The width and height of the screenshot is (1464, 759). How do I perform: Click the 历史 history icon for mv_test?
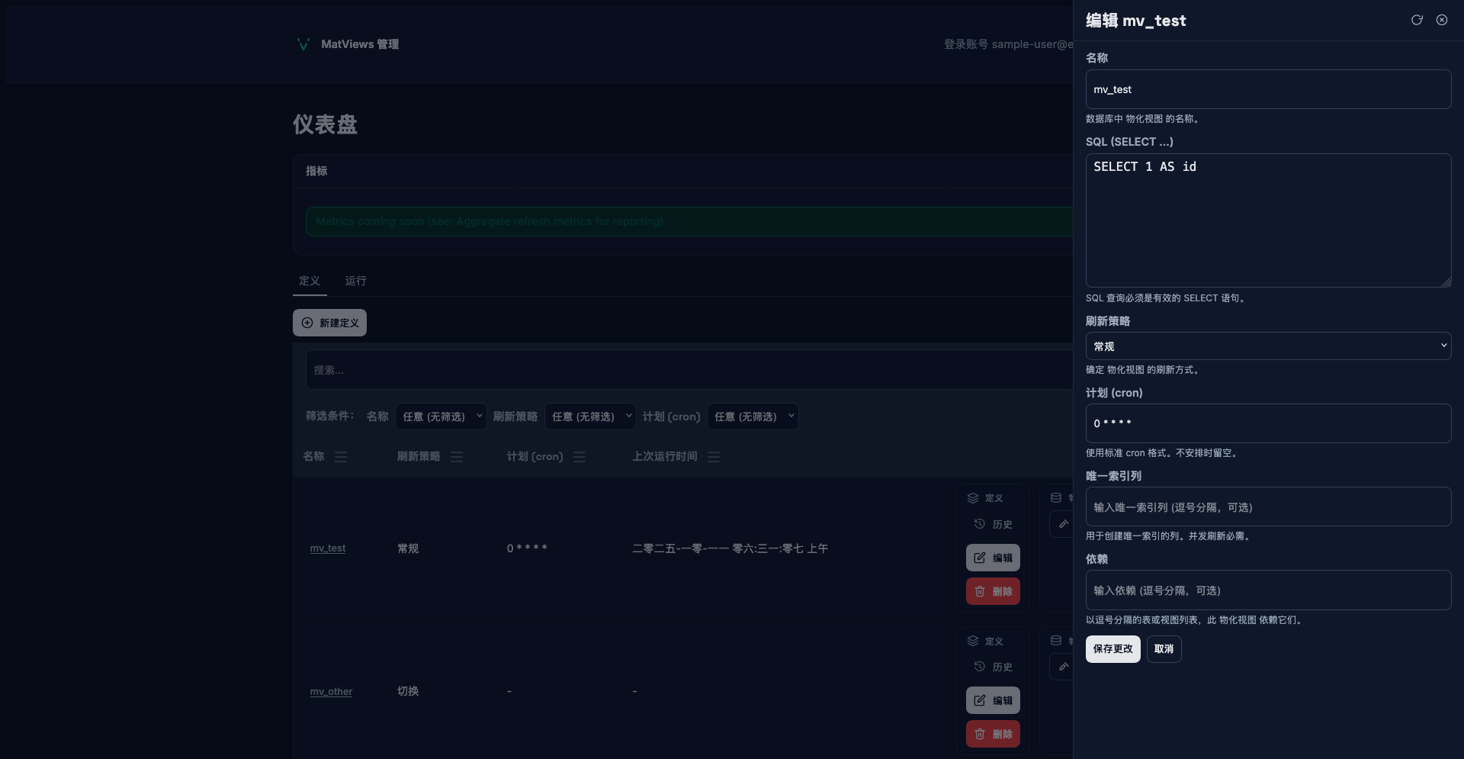[x=980, y=524]
